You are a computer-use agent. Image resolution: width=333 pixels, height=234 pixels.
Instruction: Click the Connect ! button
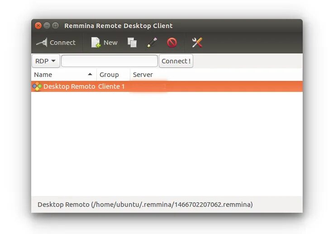(176, 61)
